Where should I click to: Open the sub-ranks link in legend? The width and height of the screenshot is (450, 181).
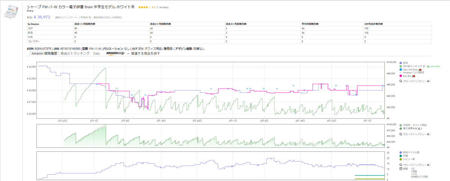pyautogui.click(x=434, y=66)
